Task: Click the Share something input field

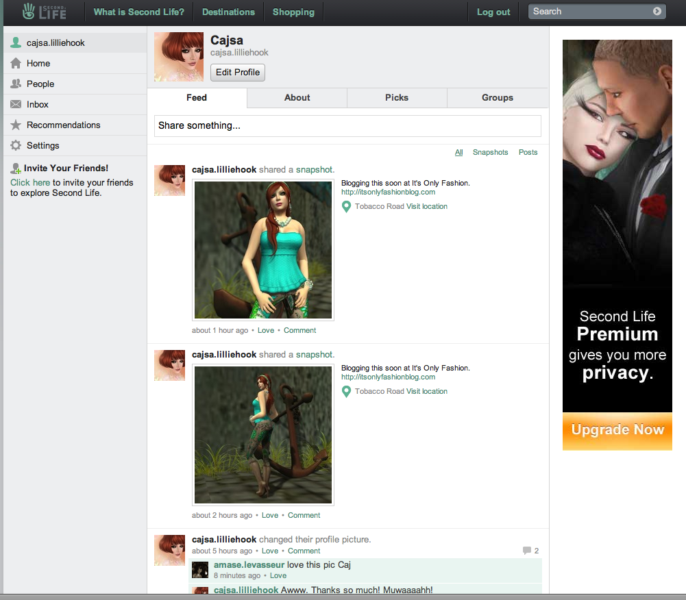Action: 347,126
